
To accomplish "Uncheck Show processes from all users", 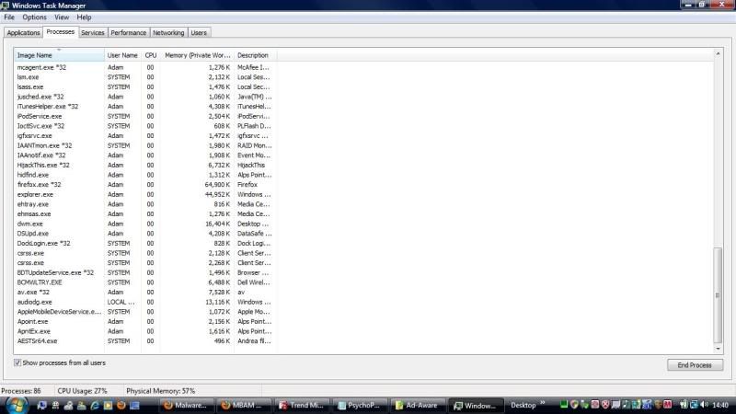I will [x=17, y=362].
